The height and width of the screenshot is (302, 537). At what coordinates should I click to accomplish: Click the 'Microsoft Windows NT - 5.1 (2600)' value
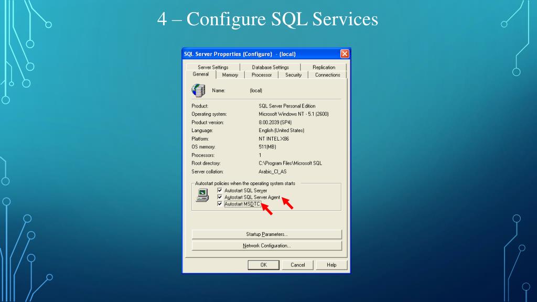pyautogui.click(x=294, y=114)
